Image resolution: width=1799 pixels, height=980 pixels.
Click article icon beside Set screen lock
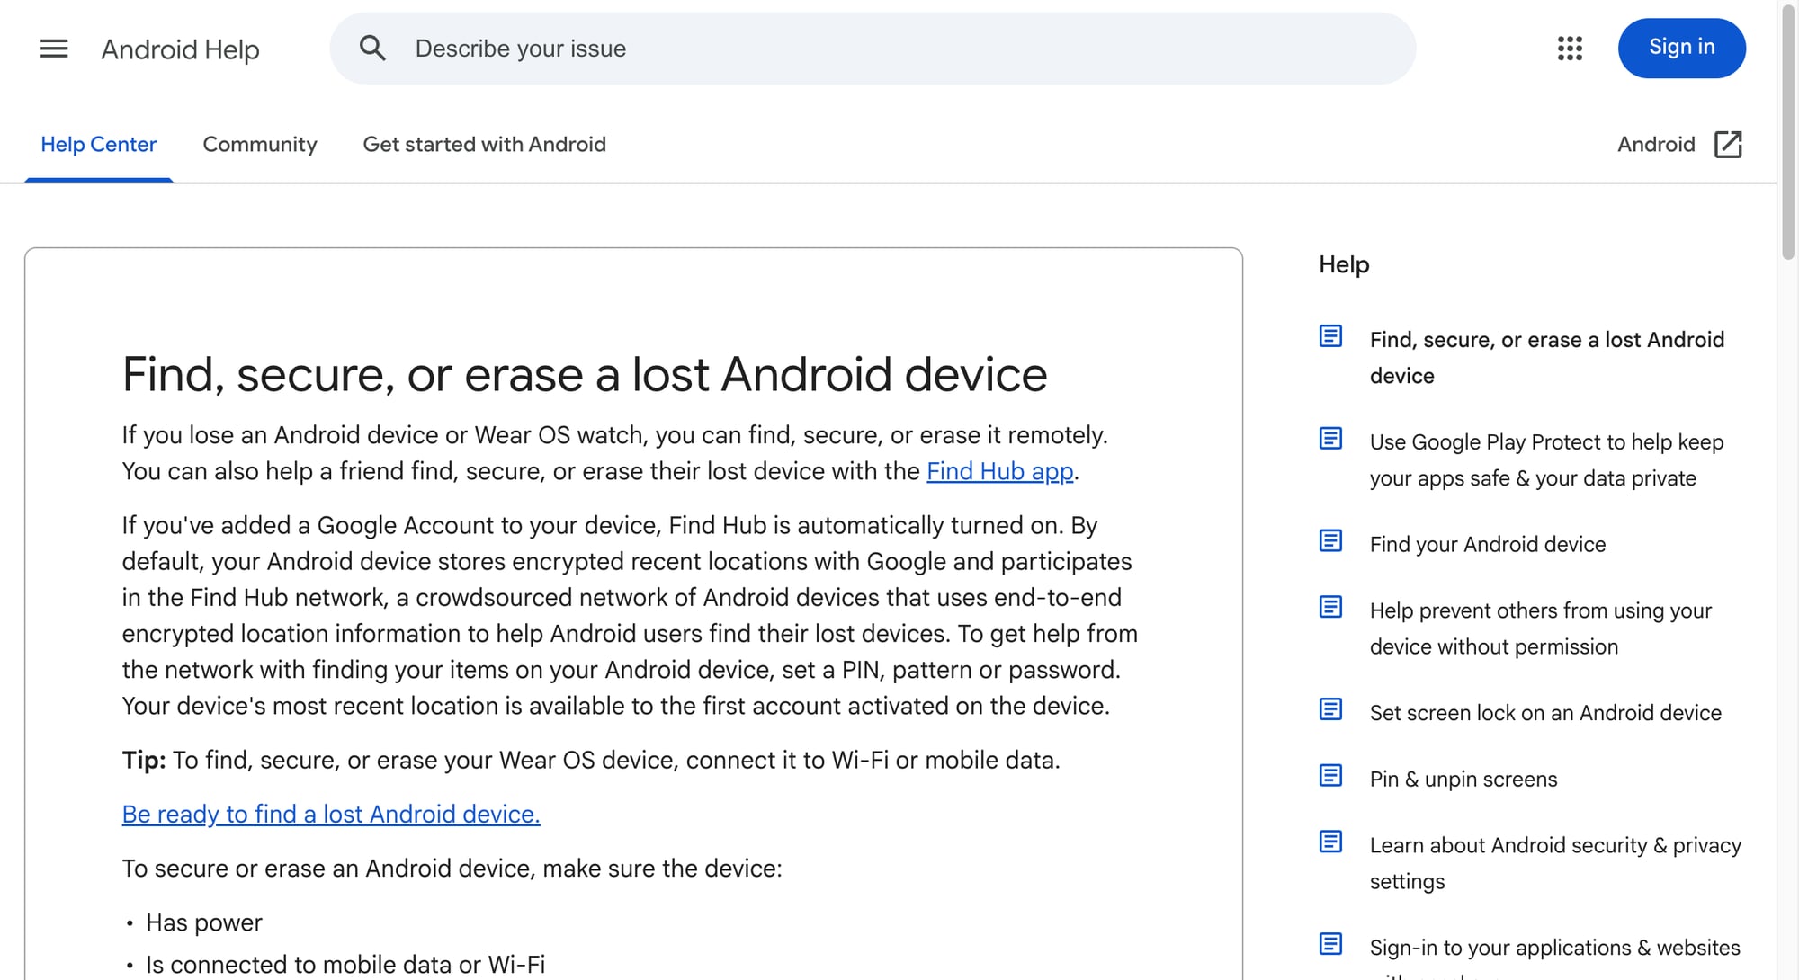point(1330,709)
